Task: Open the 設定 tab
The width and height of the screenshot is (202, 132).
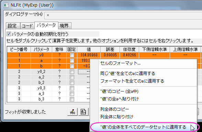Action: click(x=13, y=26)
